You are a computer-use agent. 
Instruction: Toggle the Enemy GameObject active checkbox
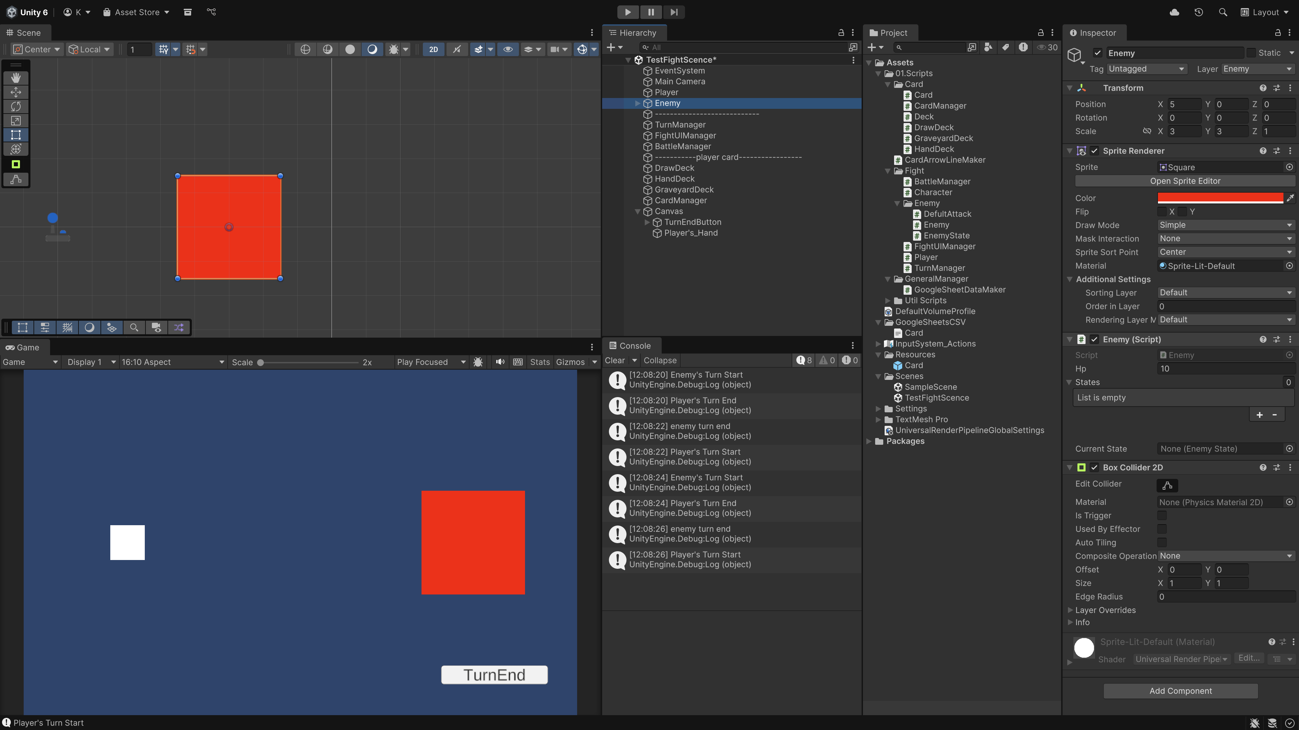[x=1097, y=53]
